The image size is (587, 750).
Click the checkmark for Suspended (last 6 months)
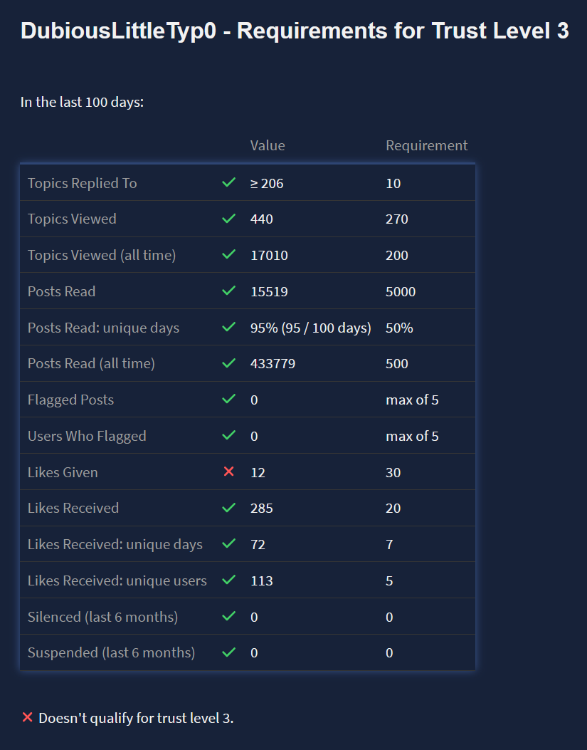pos(228,652)
